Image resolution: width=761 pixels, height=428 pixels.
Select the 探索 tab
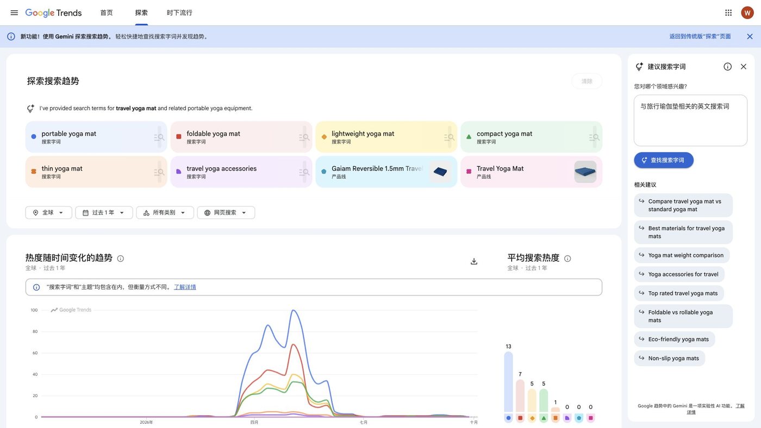[x=141, y=12]
